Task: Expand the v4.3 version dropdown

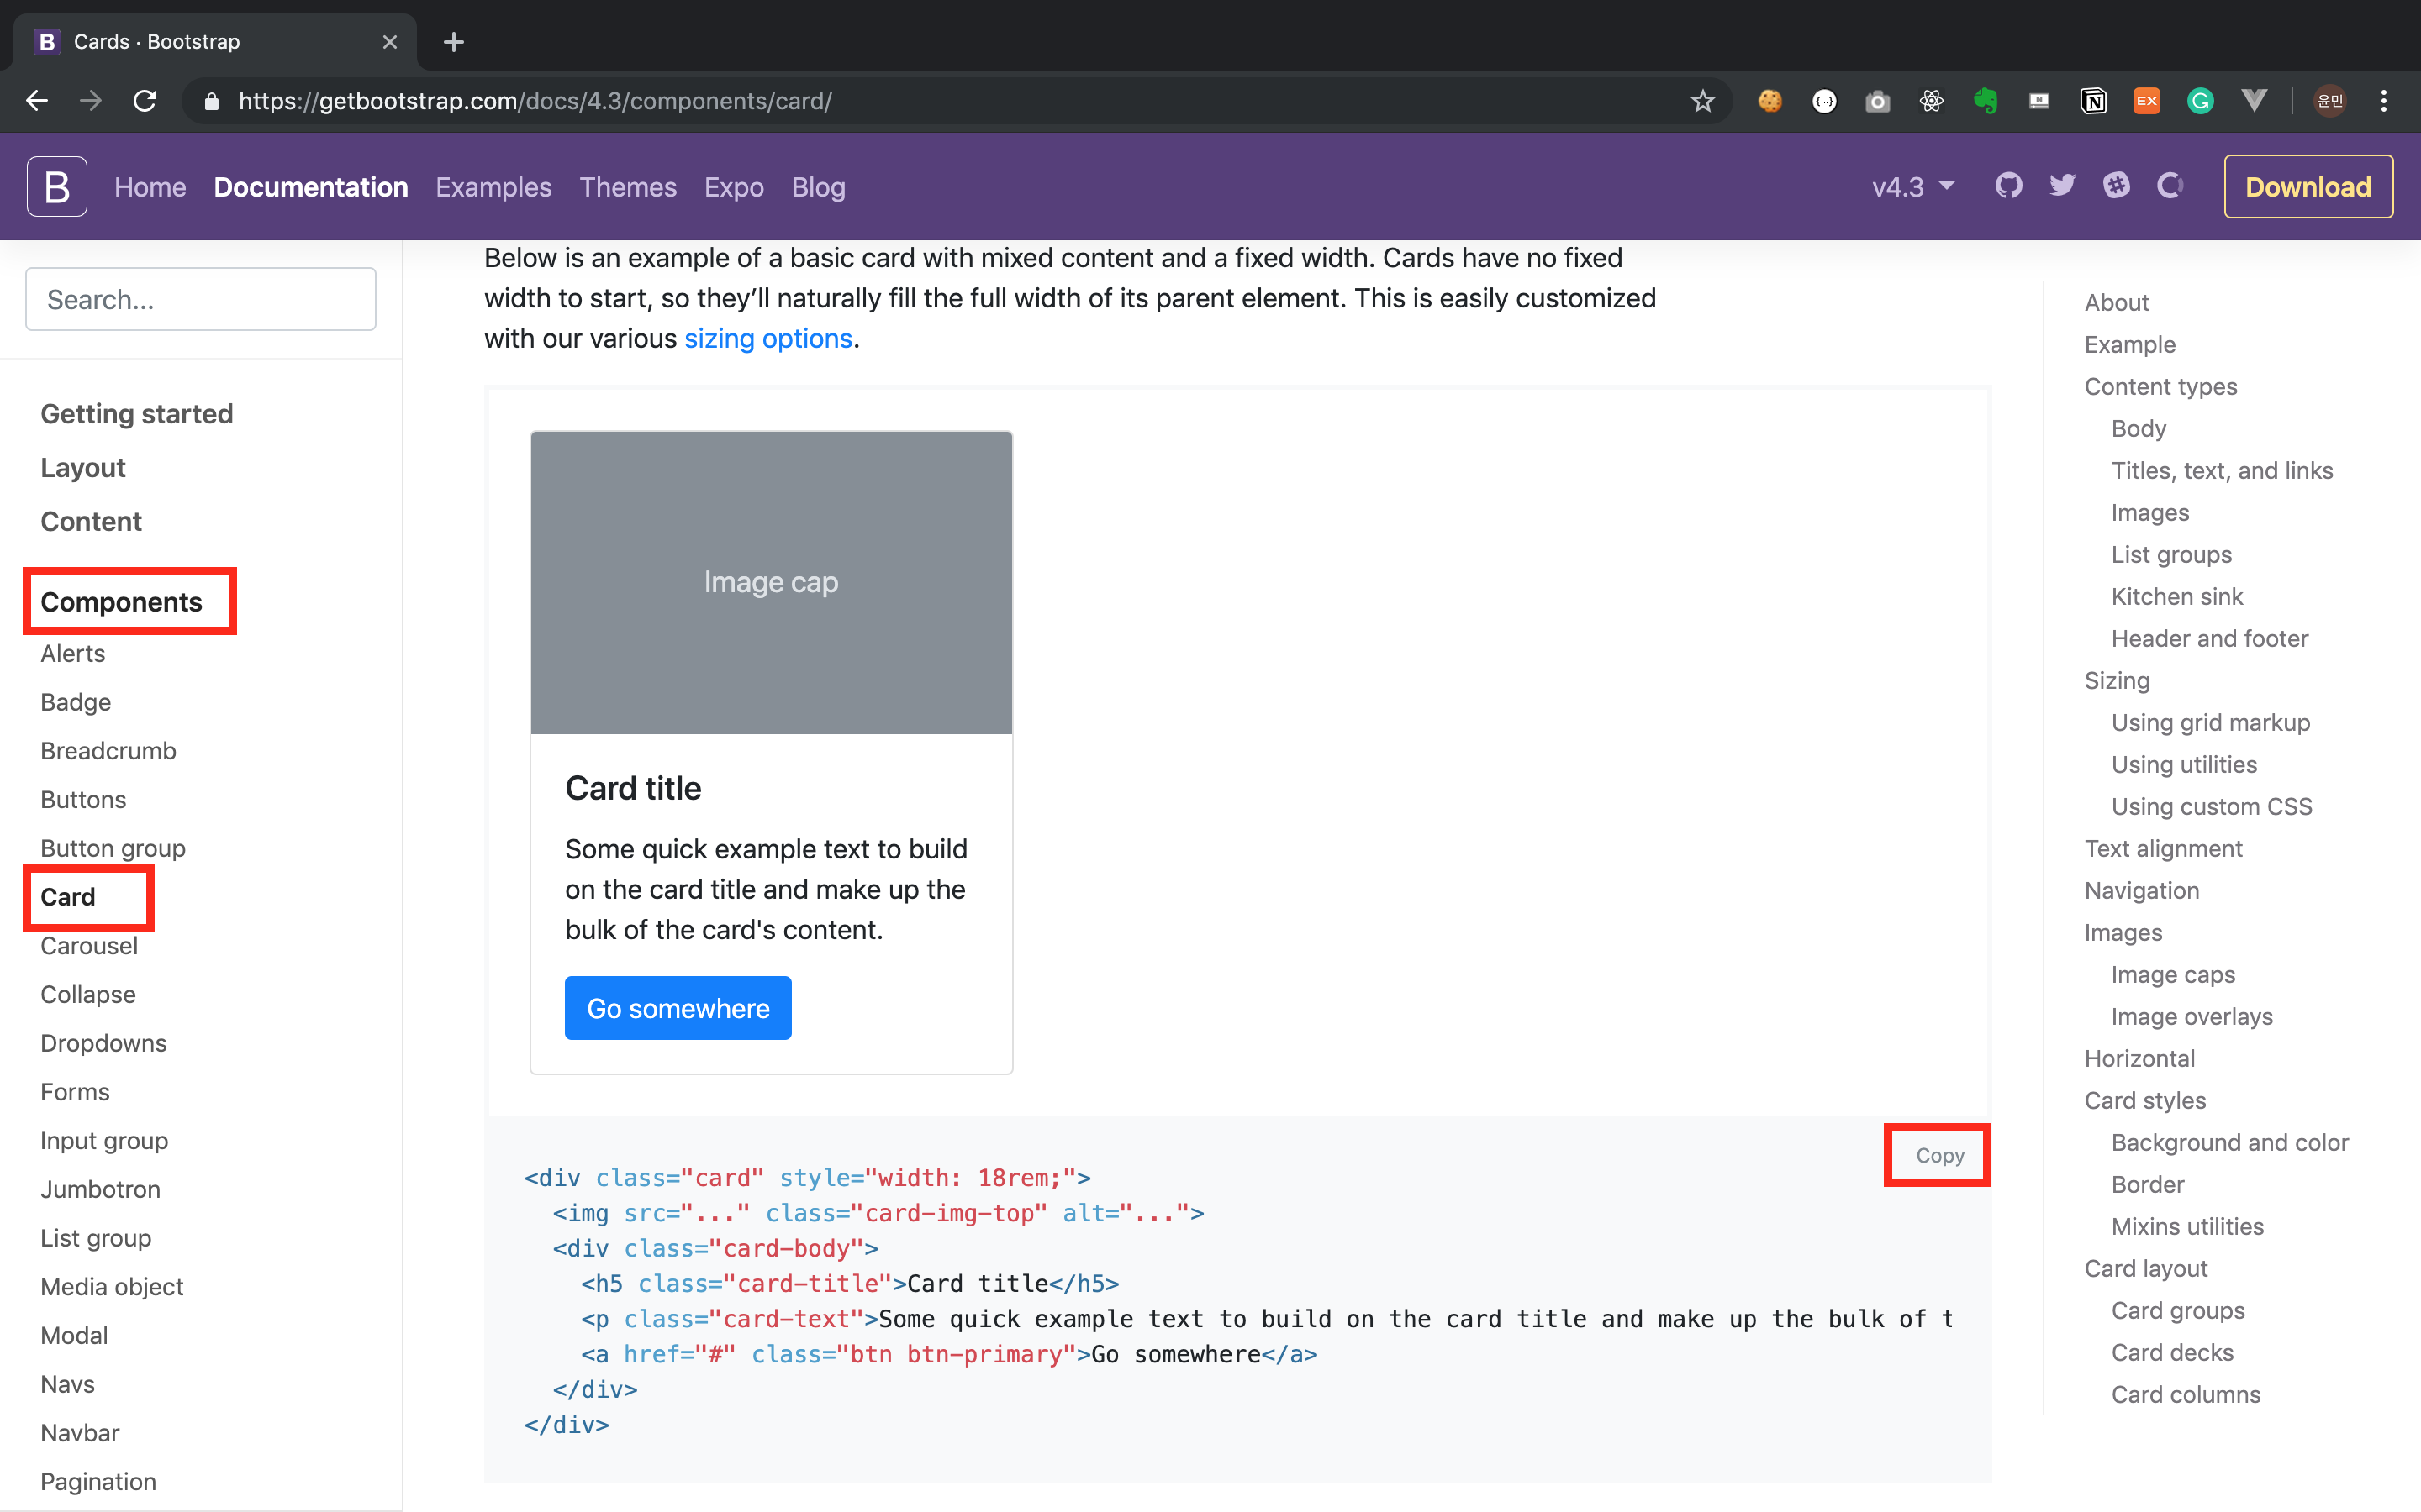Action: click(x=1912, y=187)
